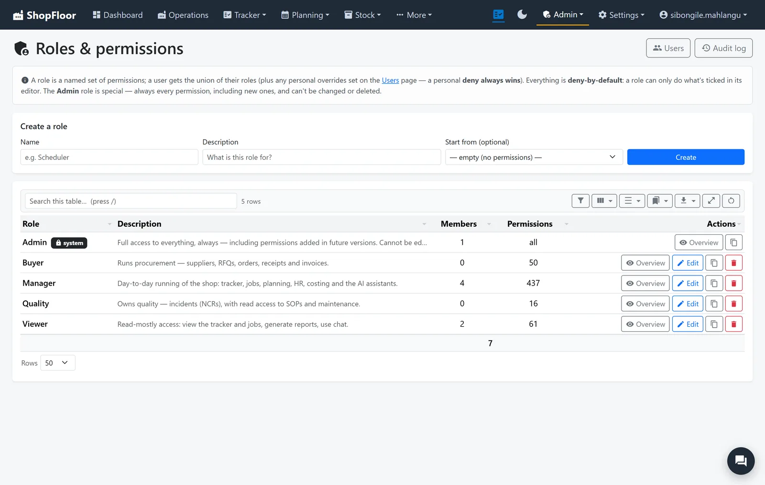Viewport: 765px width, 485px height.
Task: Delete the Viewer role
Action: 733,324
